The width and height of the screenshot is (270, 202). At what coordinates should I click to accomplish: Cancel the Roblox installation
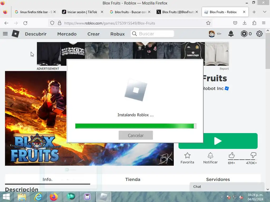point(136,135)
